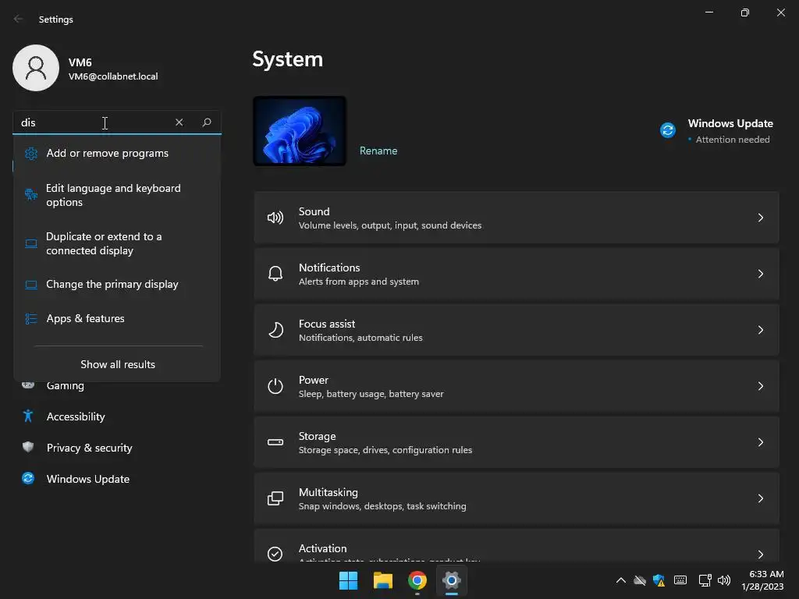Screen dimensions: 799x599
Task: Click the Storage drive icon
Action: coord(275,442)
